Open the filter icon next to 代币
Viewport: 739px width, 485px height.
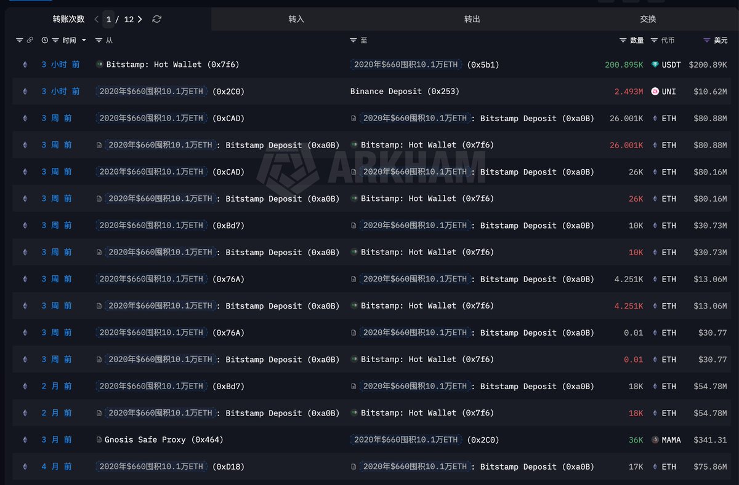[x=654, y=40]
